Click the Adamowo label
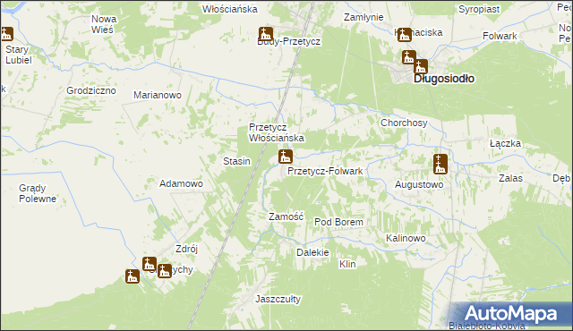This screenshot has width=573, height=331. tap(181, 183)
